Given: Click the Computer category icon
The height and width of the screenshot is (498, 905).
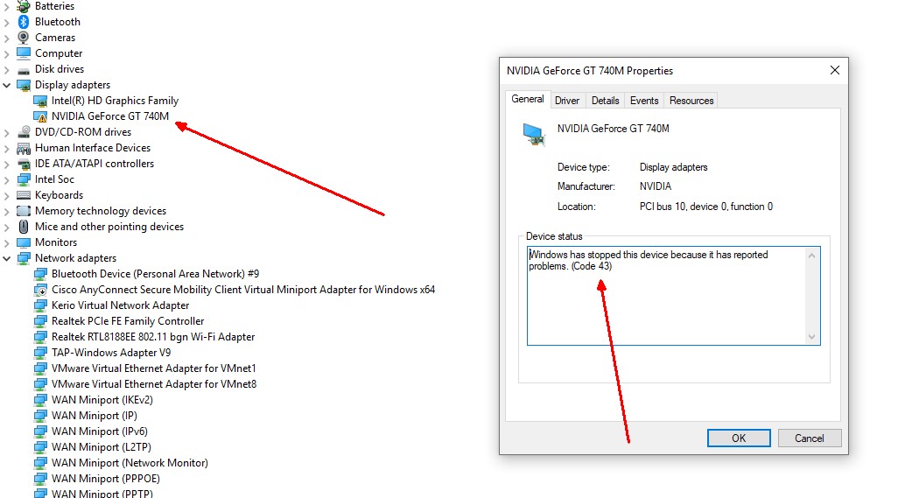Looking at the screenshot, I should [23, 53].
